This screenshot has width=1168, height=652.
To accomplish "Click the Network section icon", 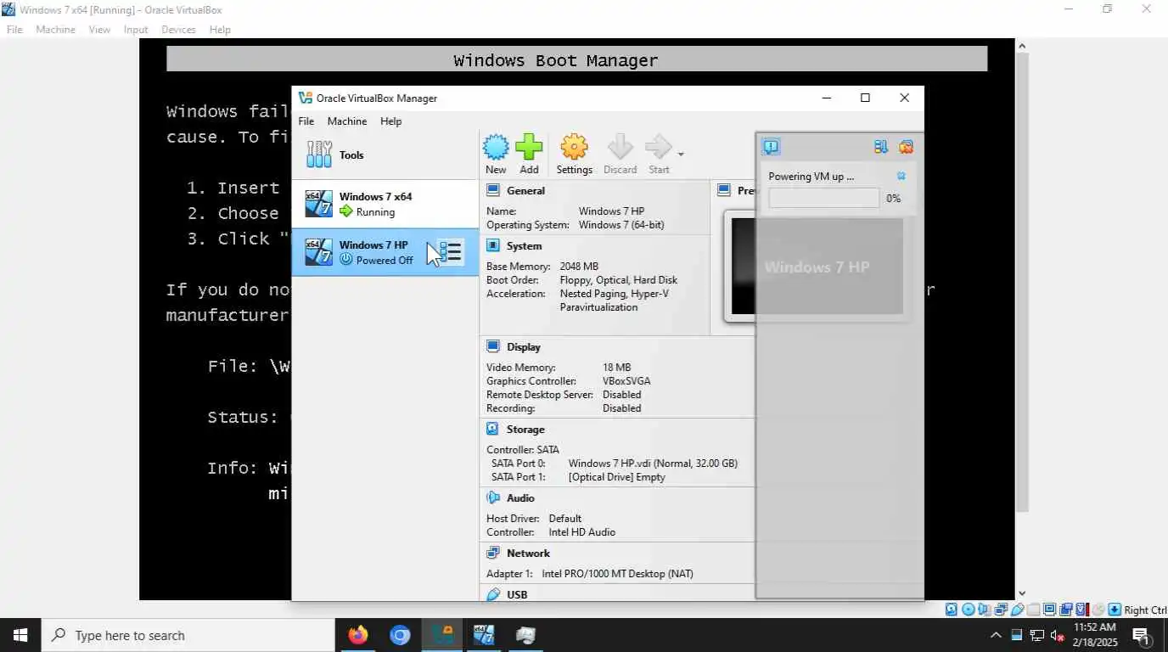I will 493,554.
